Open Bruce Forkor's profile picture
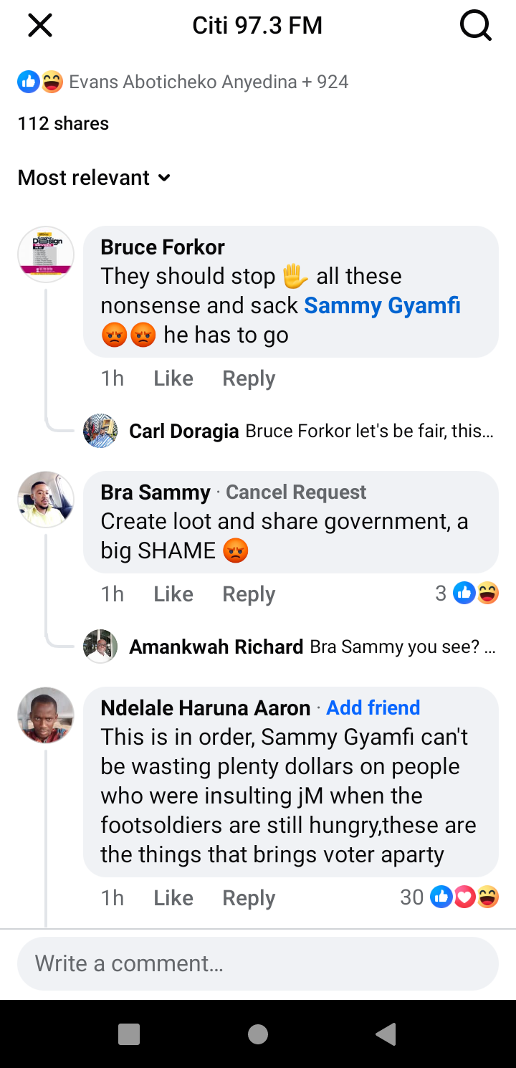Image resolution: width=516 pixels, height=1068 pixels. click(46, 254)
